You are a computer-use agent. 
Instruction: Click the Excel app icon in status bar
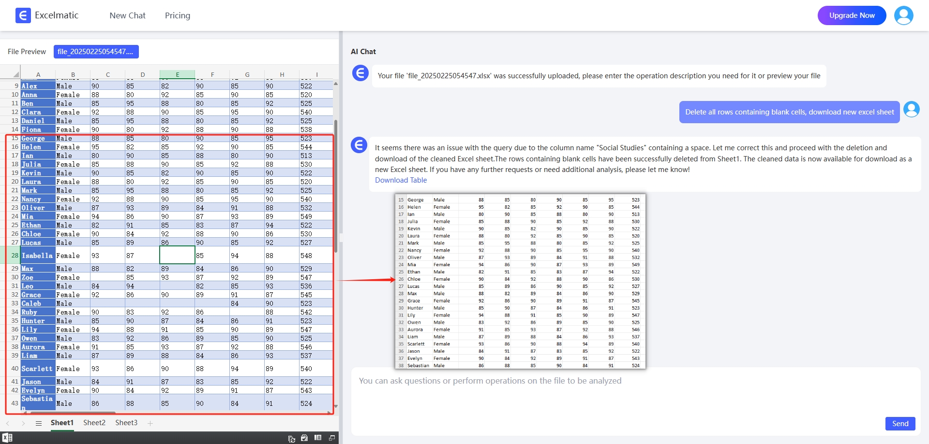tap(7, 438)
